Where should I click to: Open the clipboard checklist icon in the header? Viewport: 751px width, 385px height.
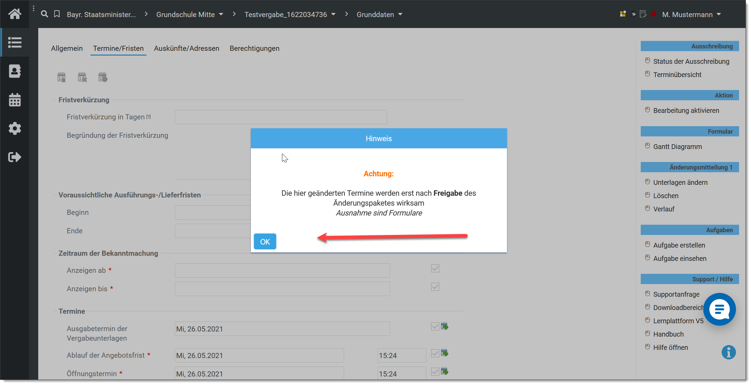[x=634, y=14]
